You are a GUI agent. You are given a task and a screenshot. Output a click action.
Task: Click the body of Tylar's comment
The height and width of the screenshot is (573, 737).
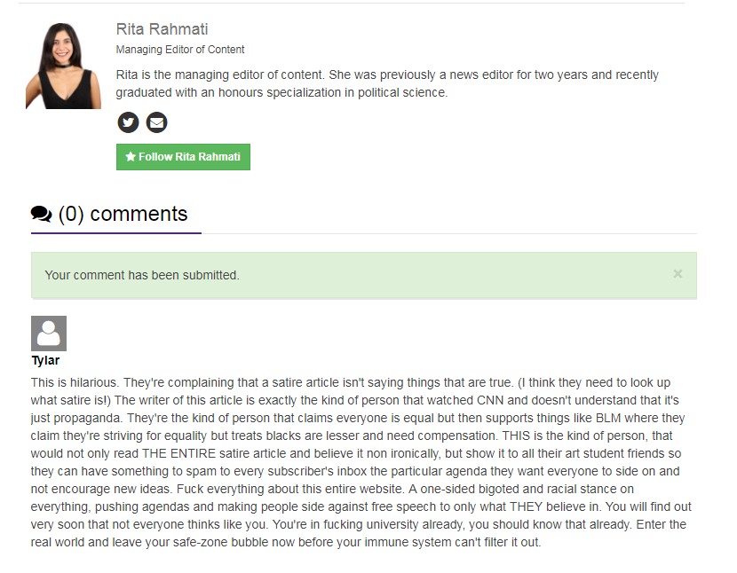tap(355, 461)
